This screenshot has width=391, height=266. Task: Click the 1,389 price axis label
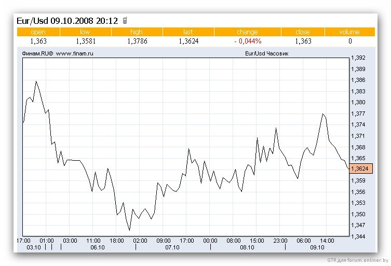coord(358,69)
